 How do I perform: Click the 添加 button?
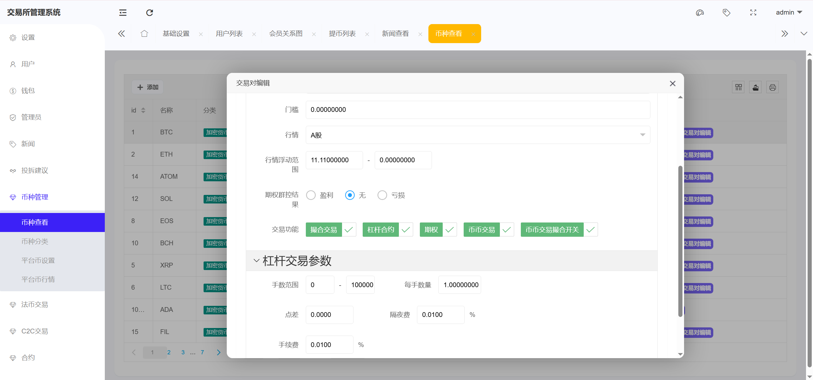coord(147,87)
